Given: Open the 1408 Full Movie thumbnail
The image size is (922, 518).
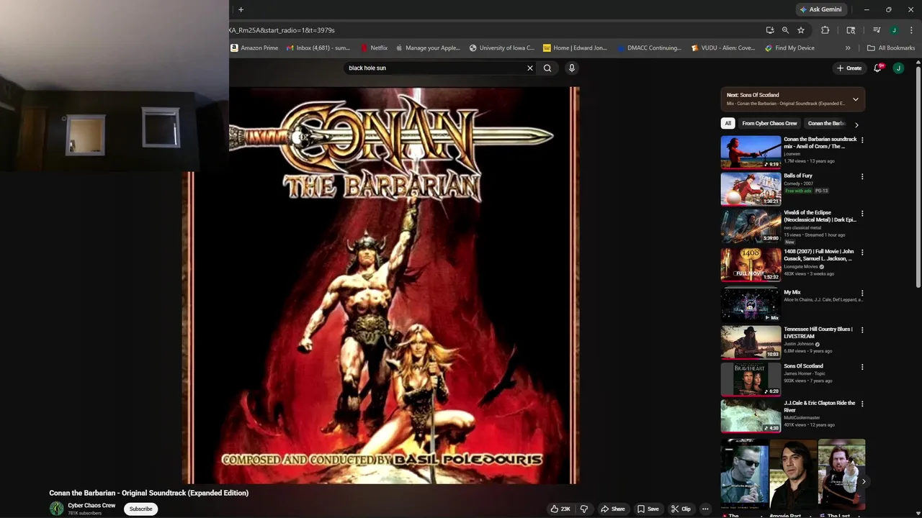Looking at the screenshot, I should coord(751,264).
